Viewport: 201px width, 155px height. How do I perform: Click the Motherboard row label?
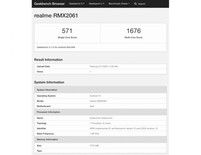(44, 106)
